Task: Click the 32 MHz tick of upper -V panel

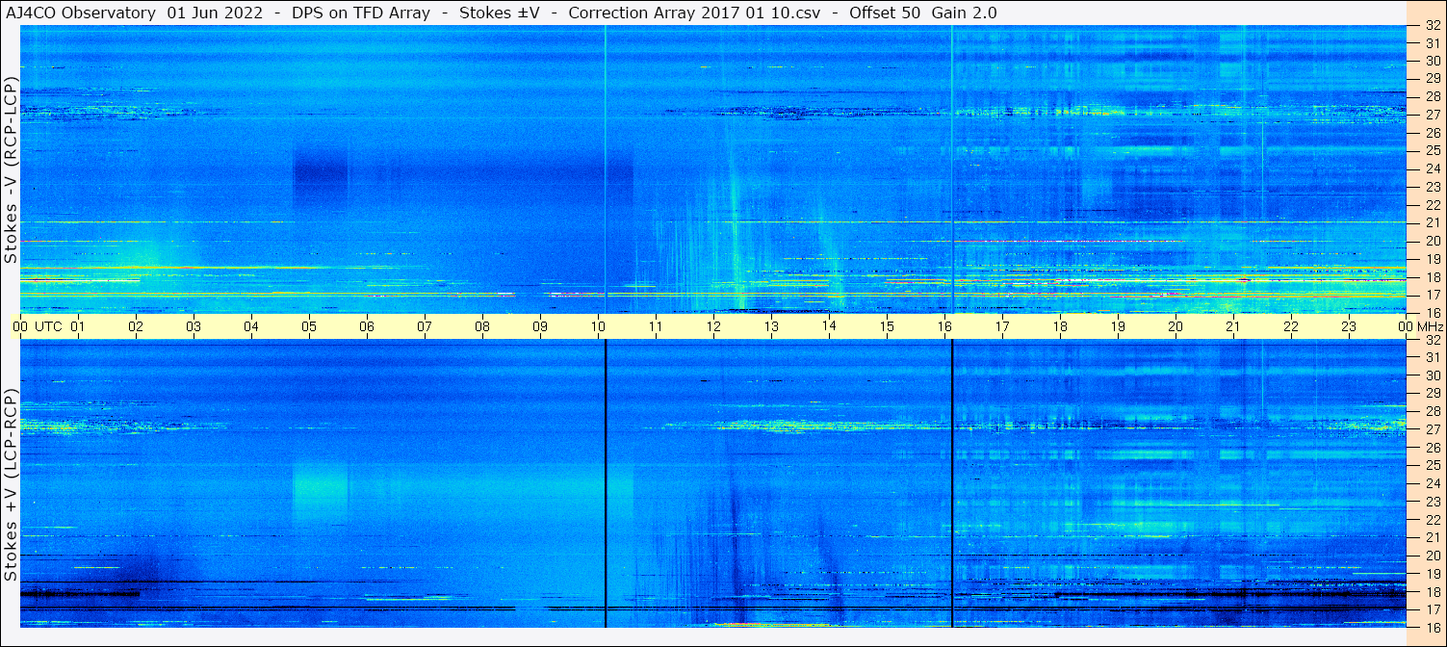Action: (1432, 26)
